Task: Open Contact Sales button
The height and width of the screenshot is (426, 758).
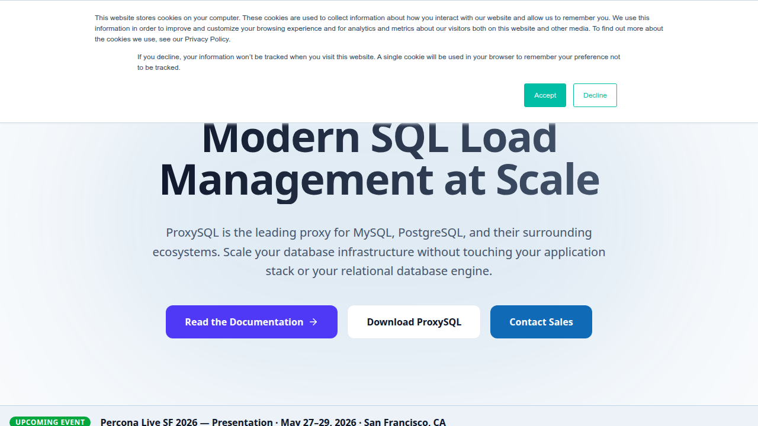Action: 541,322
